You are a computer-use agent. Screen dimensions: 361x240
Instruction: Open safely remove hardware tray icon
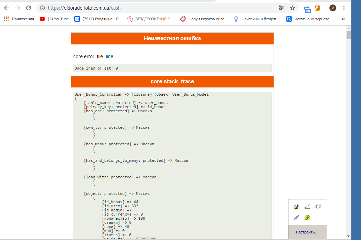[x=296, y=207]
